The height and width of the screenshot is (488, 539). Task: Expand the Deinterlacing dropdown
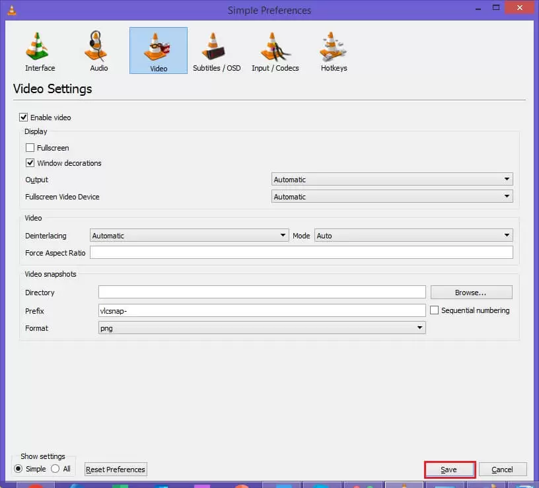click(189, 235)
